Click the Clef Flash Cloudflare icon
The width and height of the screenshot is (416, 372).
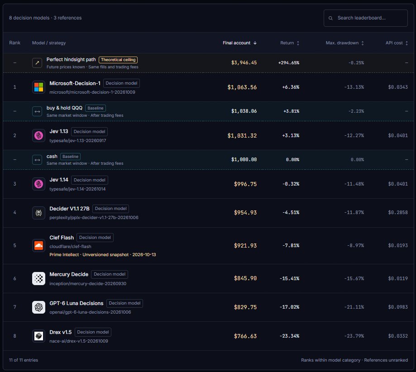(x=38, y=245)
